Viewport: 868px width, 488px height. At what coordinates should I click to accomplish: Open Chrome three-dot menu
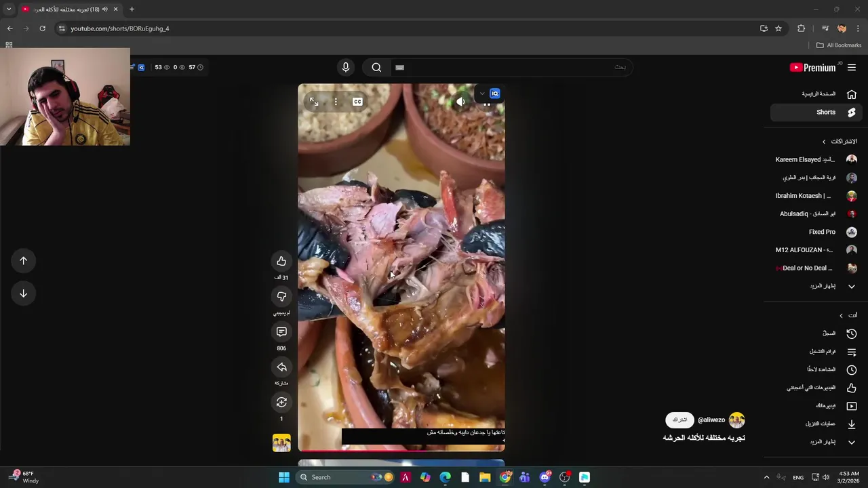(x=858, y=28)
